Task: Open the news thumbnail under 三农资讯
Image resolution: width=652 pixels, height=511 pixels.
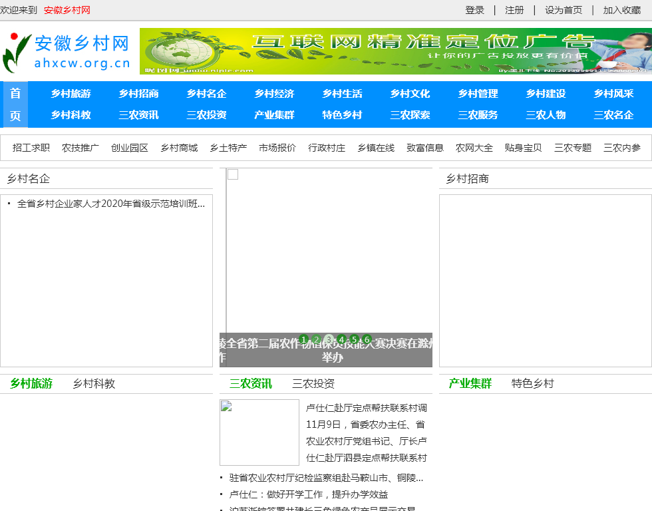Action: [259, 432]
